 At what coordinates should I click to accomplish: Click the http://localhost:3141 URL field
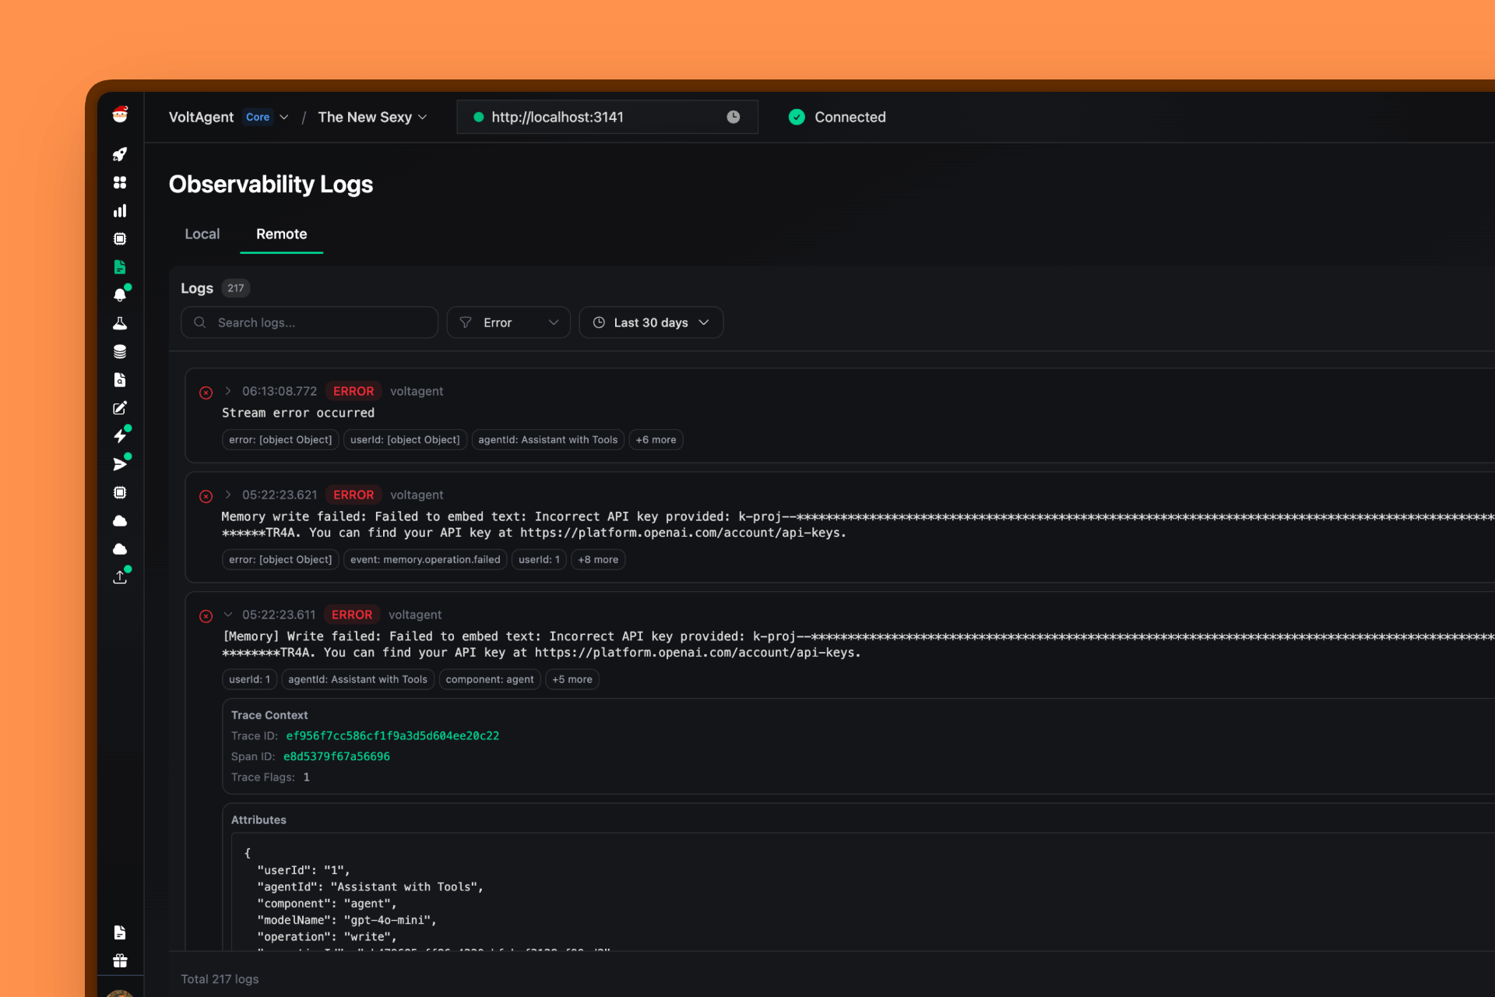click(x=607, y=117)
